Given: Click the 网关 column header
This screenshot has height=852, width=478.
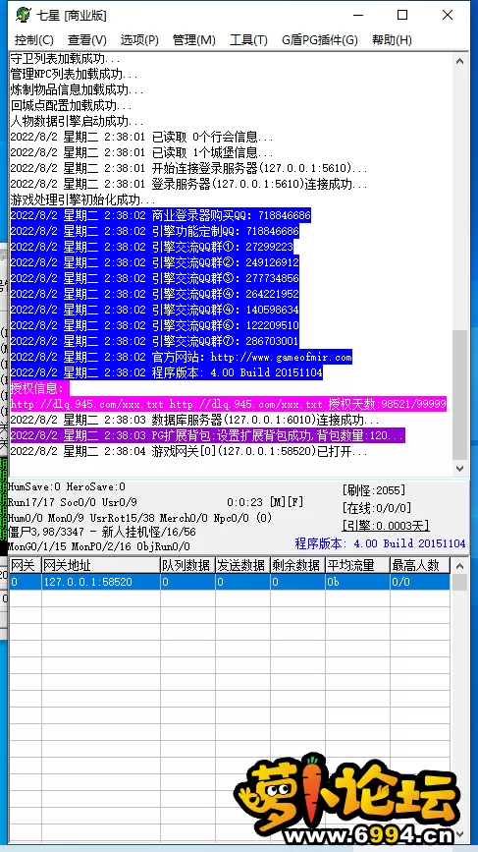Looking at the screenshot, I should click(x=25, y=566).
